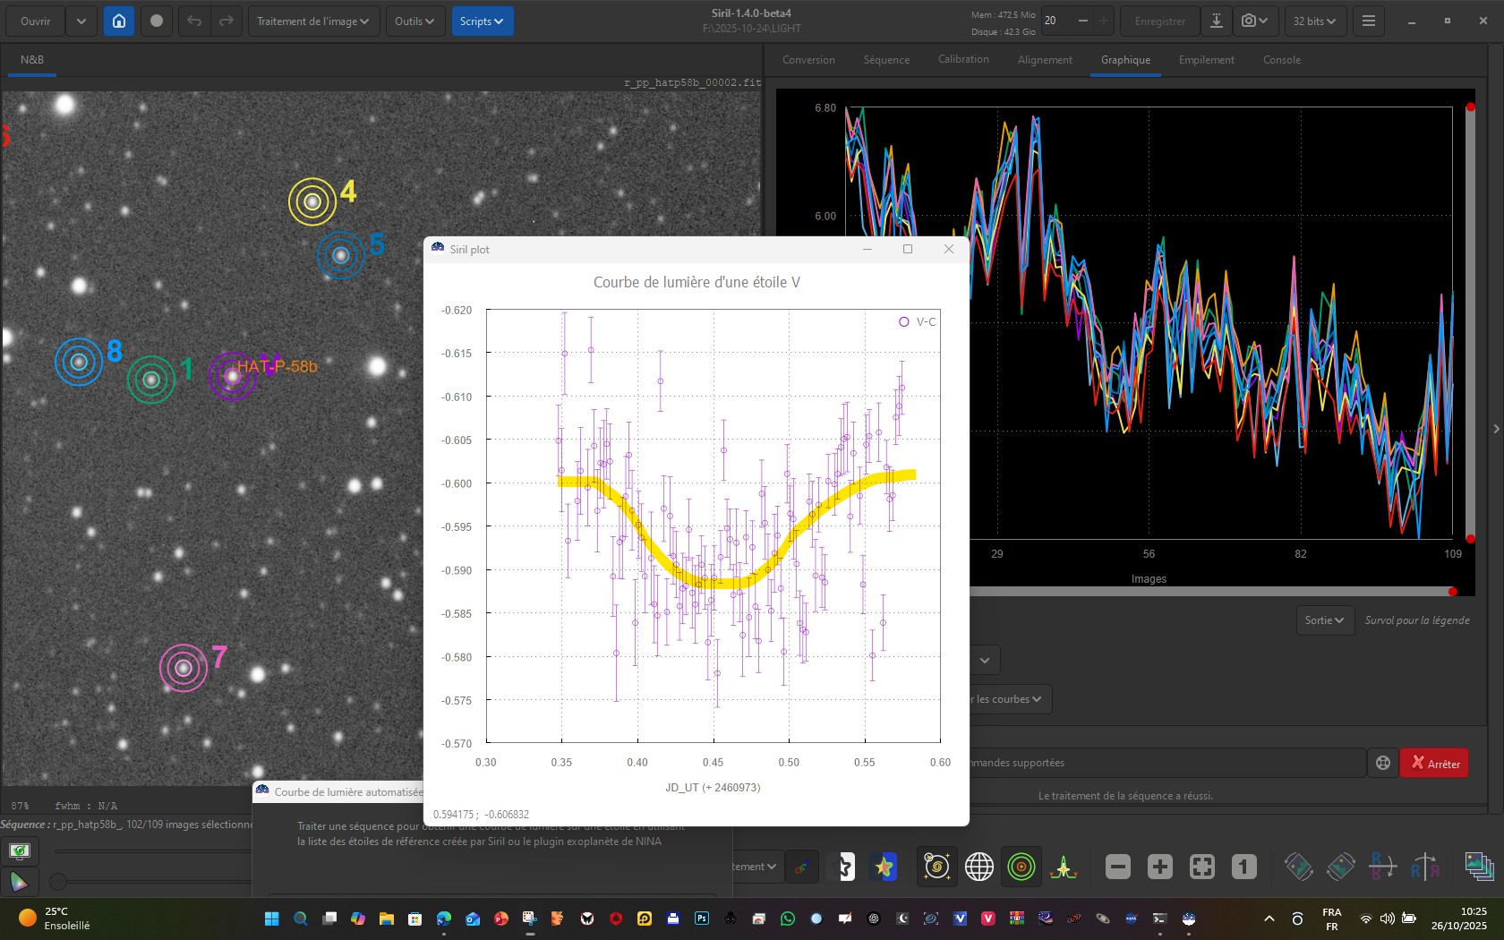
Task: Click the zoom to fit icon
Action: click(1201, 867)
